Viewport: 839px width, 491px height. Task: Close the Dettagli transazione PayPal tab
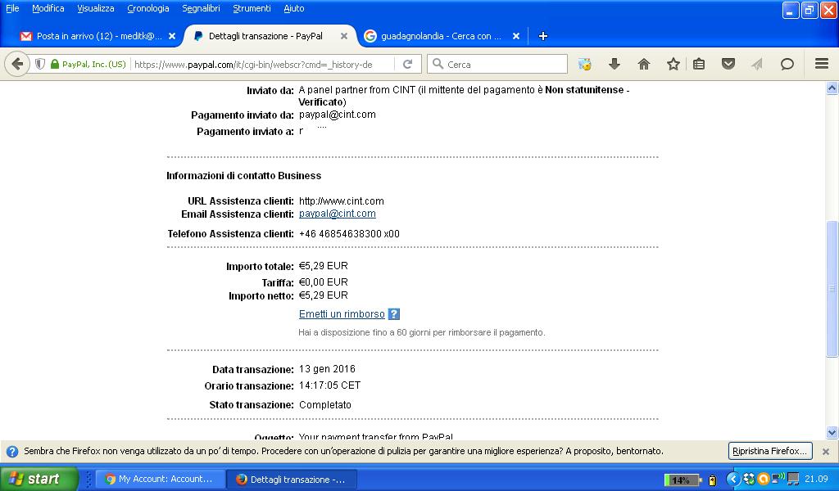pyautogui.click(x=344, y=36)
